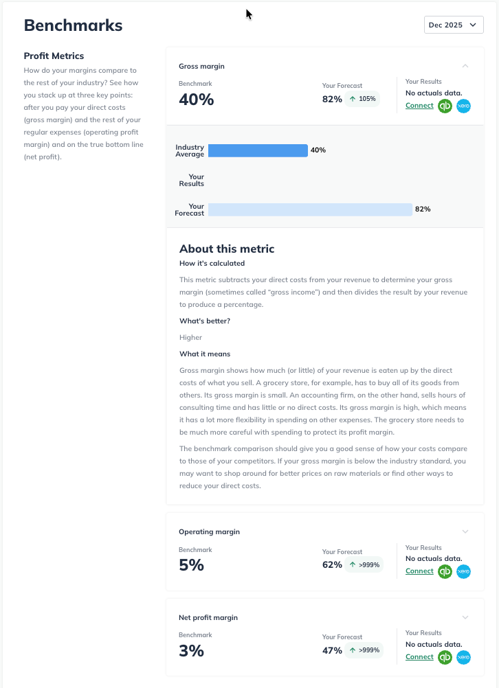
Task: Click the 105% forecast change badge
Action: (x=363, y=99)
